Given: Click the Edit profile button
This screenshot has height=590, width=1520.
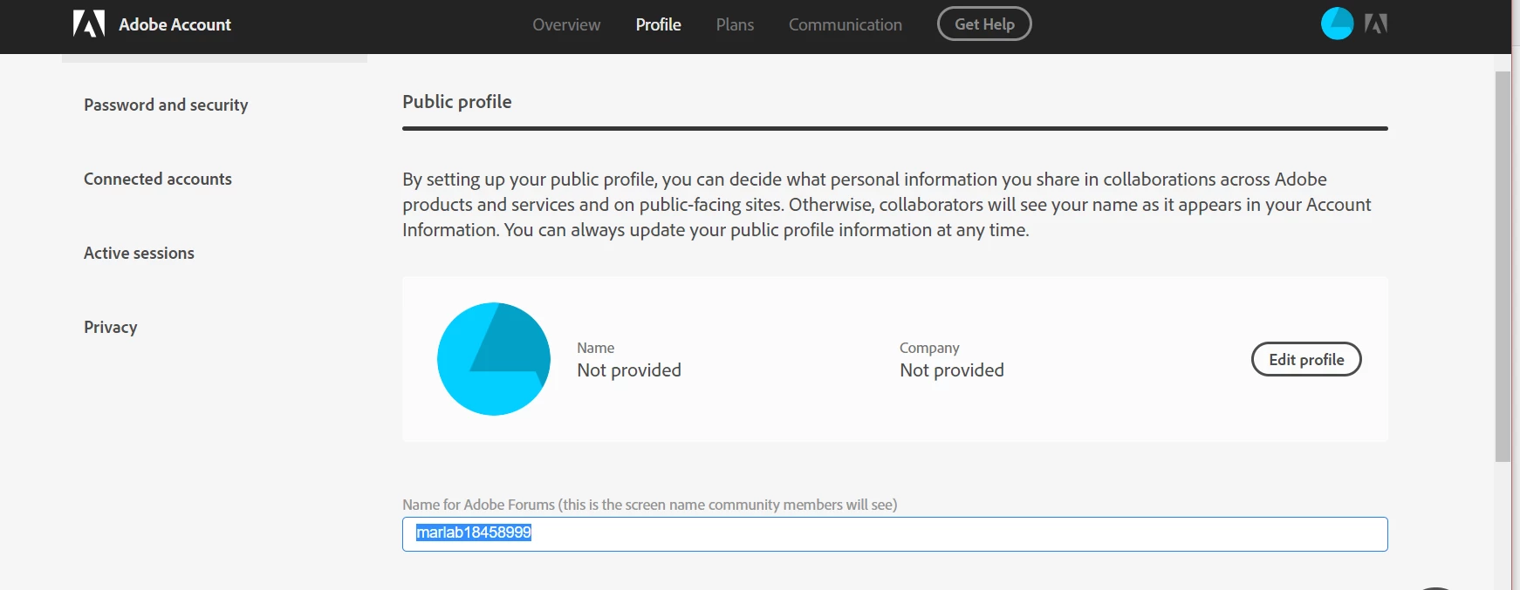Looking at the screenshot, I should point(1306,359).
